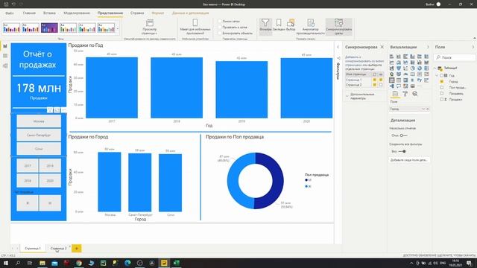Screen dimensions: 477x268
Task: Click the slicer Focus mode icon
Action: [x=57, y=110]
